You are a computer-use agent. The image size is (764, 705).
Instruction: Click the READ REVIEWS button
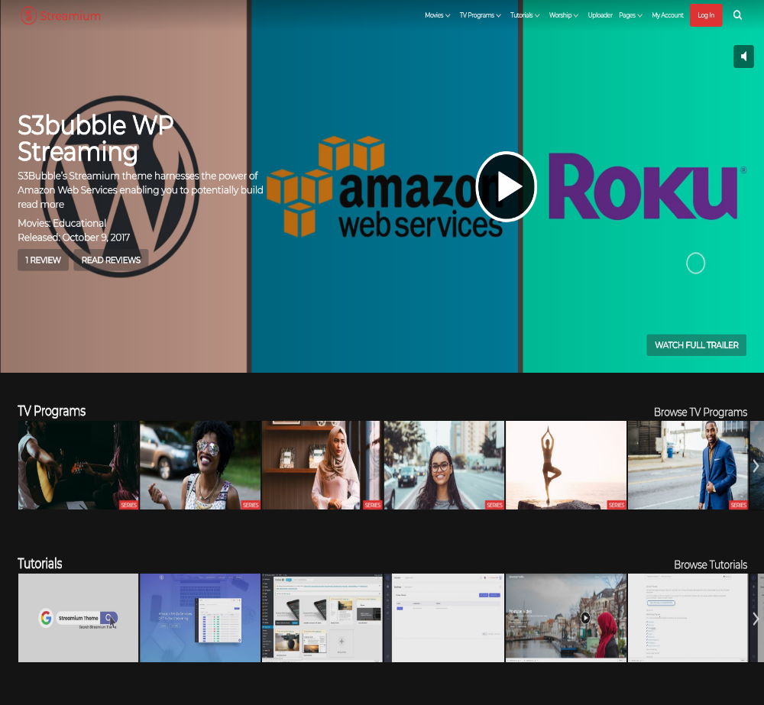[x=111, y=260]
